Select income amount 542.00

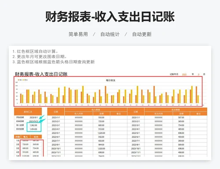pos(101,137)
